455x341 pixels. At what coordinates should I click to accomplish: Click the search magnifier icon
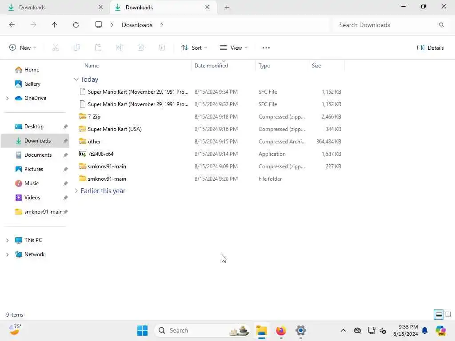[x=441, y=25]
